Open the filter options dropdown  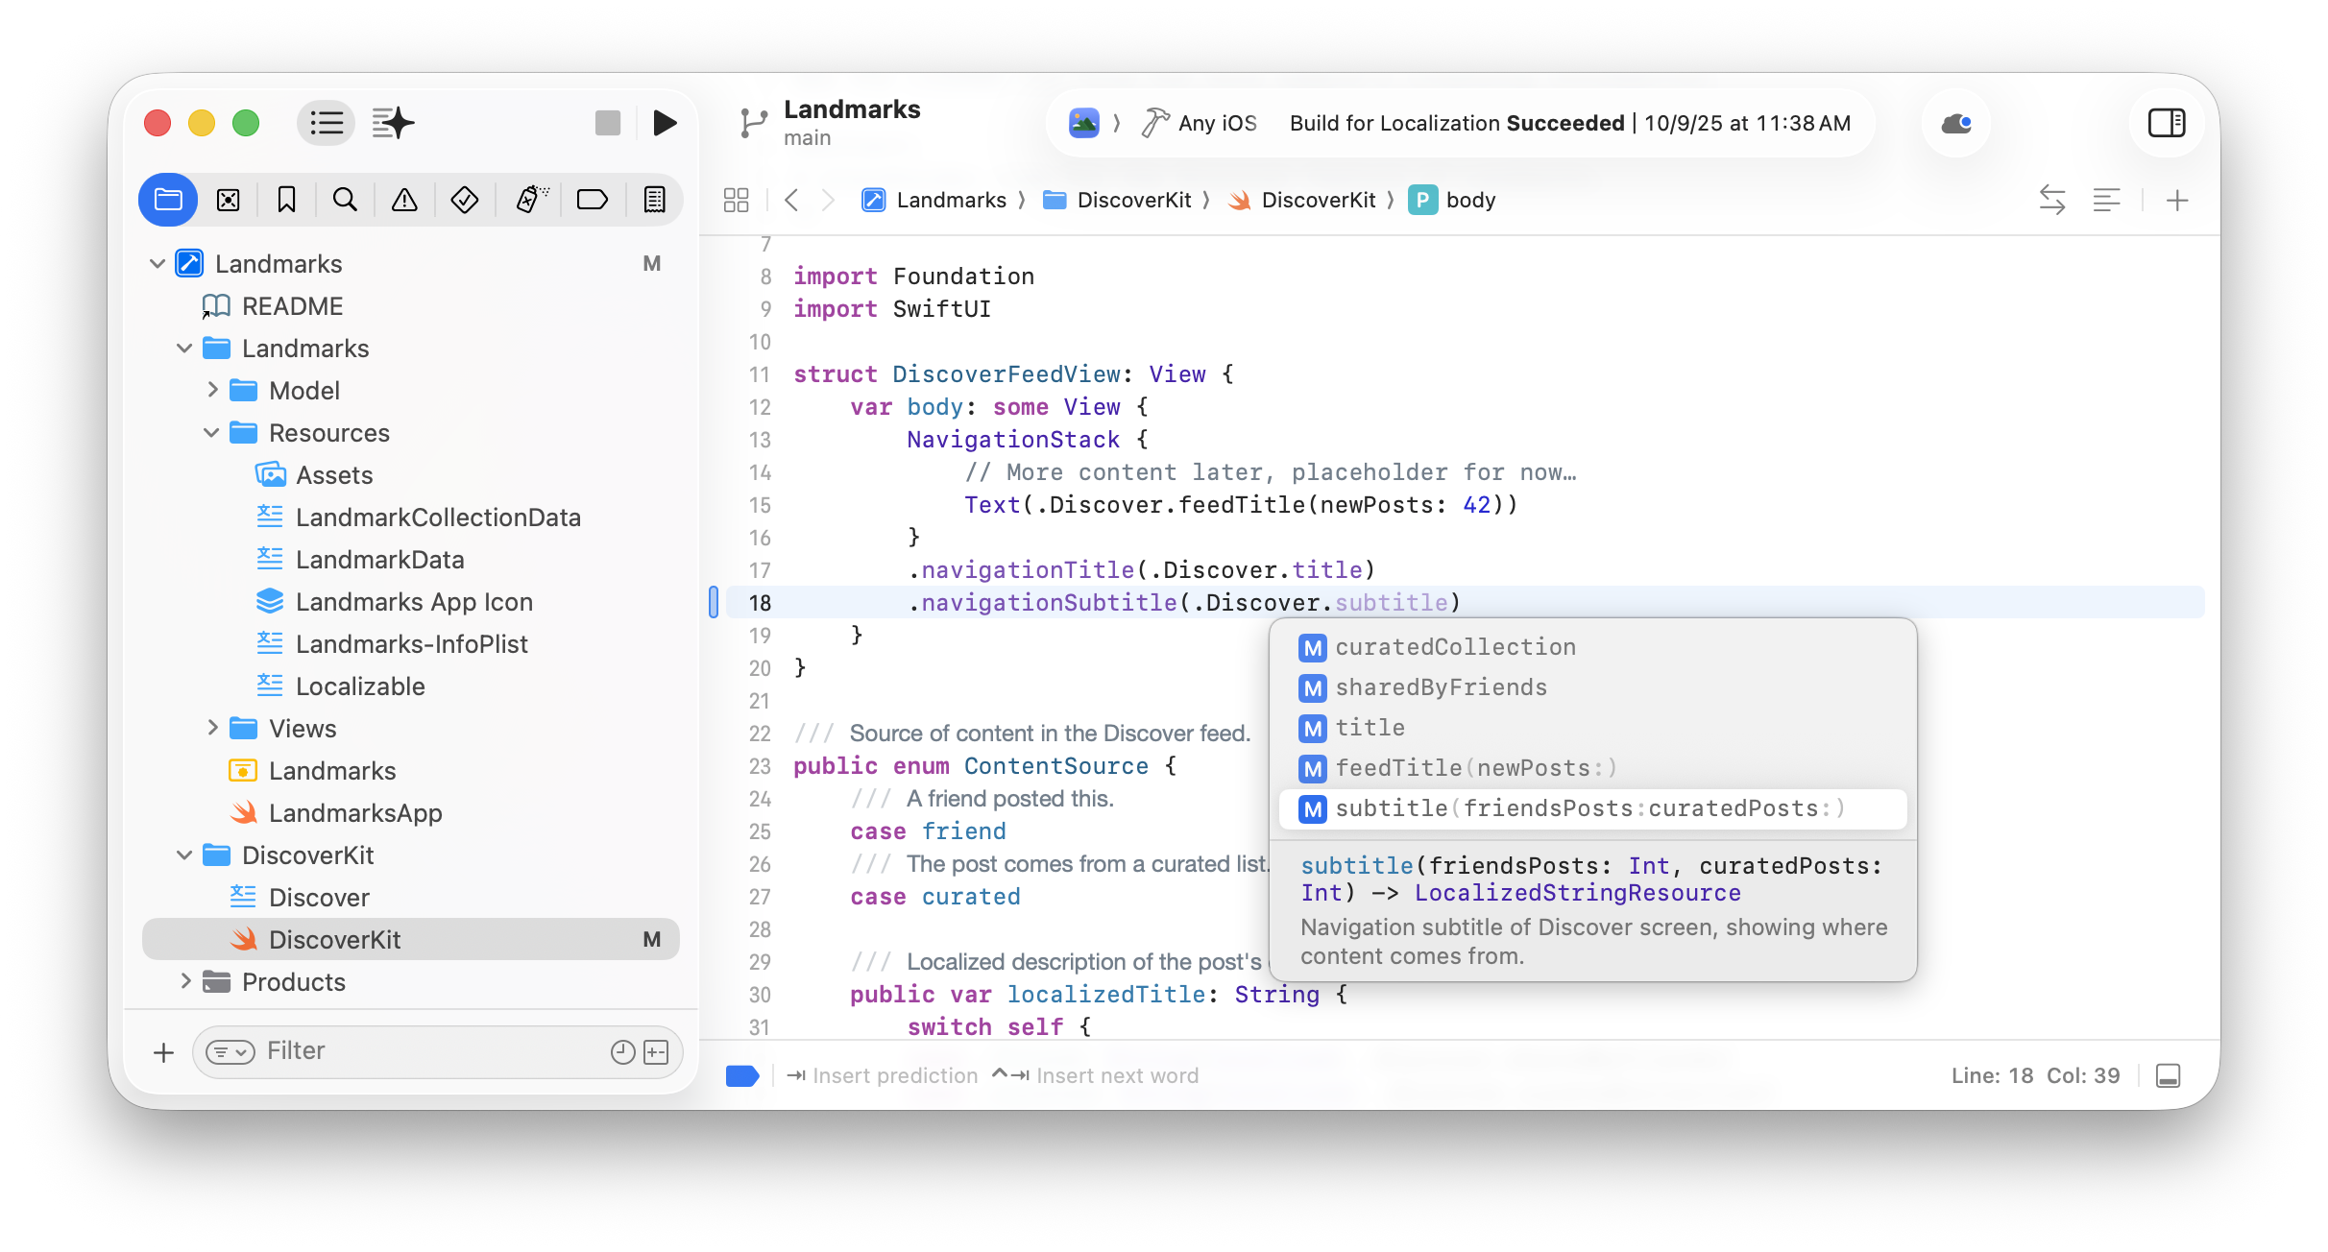coord(230,1052)
